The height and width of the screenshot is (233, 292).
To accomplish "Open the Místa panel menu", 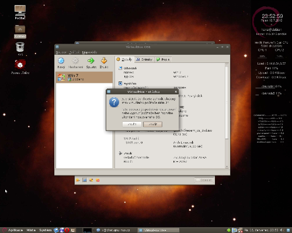I will [x=31, y=230].
